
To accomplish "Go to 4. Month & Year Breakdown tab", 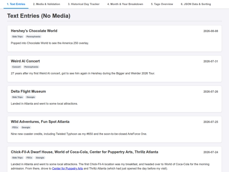I will click(125, 4).
